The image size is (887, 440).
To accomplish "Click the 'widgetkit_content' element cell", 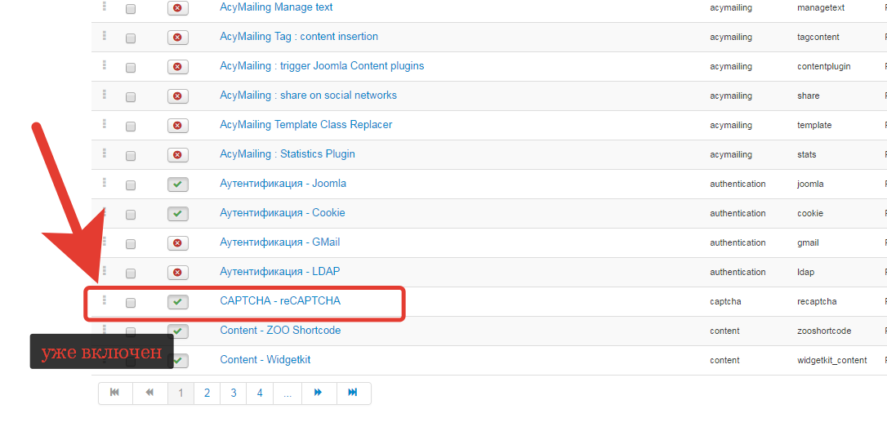I will (x=831, y=361).
